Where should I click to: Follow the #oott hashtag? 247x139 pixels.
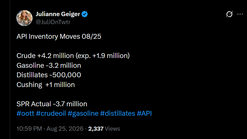pyautogui.click(x=25, y=113)
